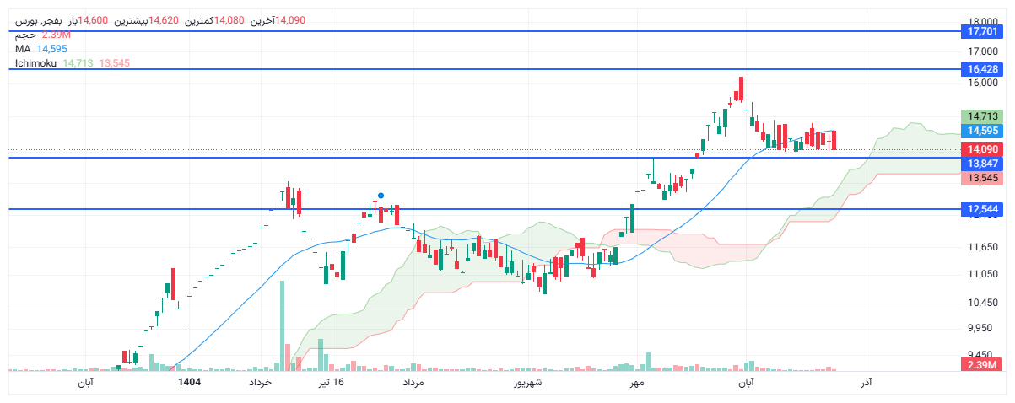The image size is (1015, 403).
Task: Click the tallest candle at the price peak
Action: tap(741, 89)
